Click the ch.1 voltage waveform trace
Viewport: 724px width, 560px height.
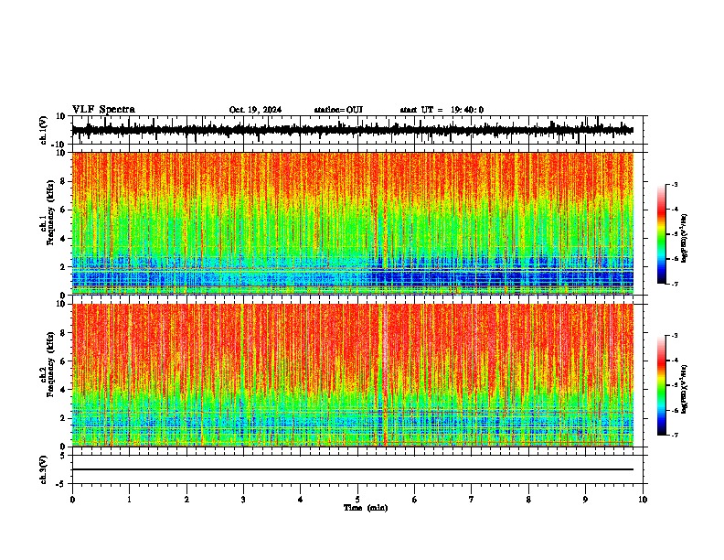pyautogui.click(x=352, y=130)
